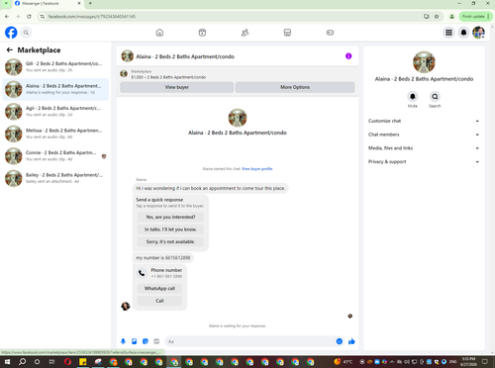Click the View buyer button
The height and width of the screenshot is (368, 495).
pyautogui.click(x=177, y=87)
